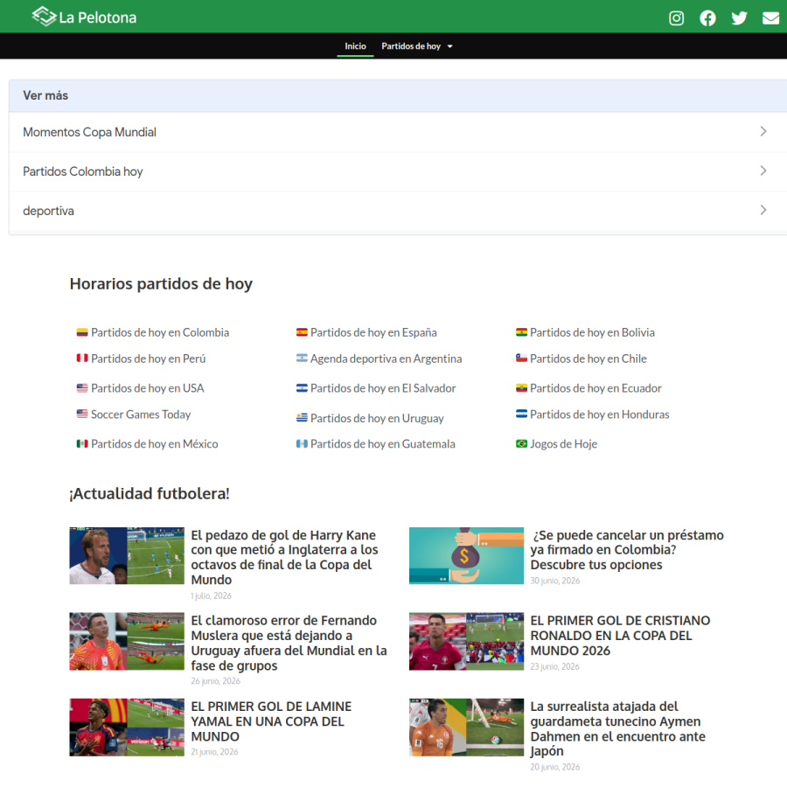Open Agenda deportiva en Argentina link
787x787 pixels.
[x=386, y=359]
